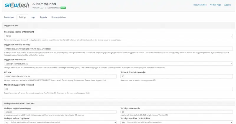Focus the Suggestion API URL field
The width and height of the screenshot is (236, 124).
(x=119, y=49)
